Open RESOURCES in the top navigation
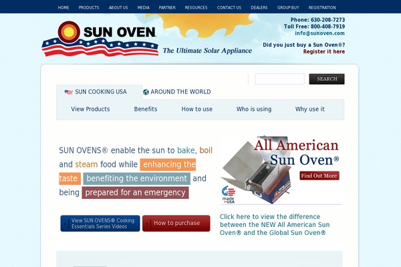 click(196, 7)
